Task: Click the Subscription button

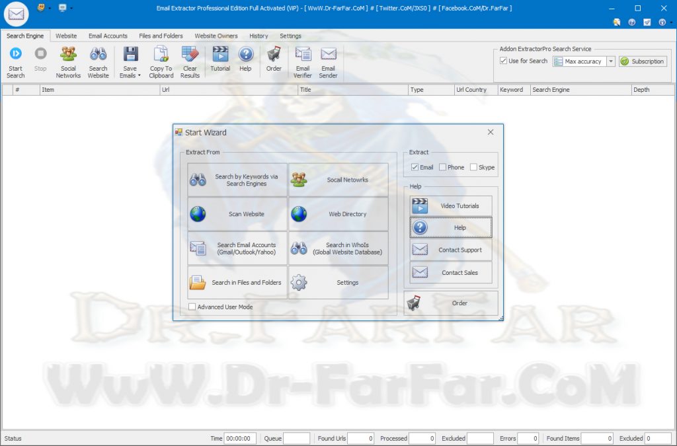Action: point(643,61)
